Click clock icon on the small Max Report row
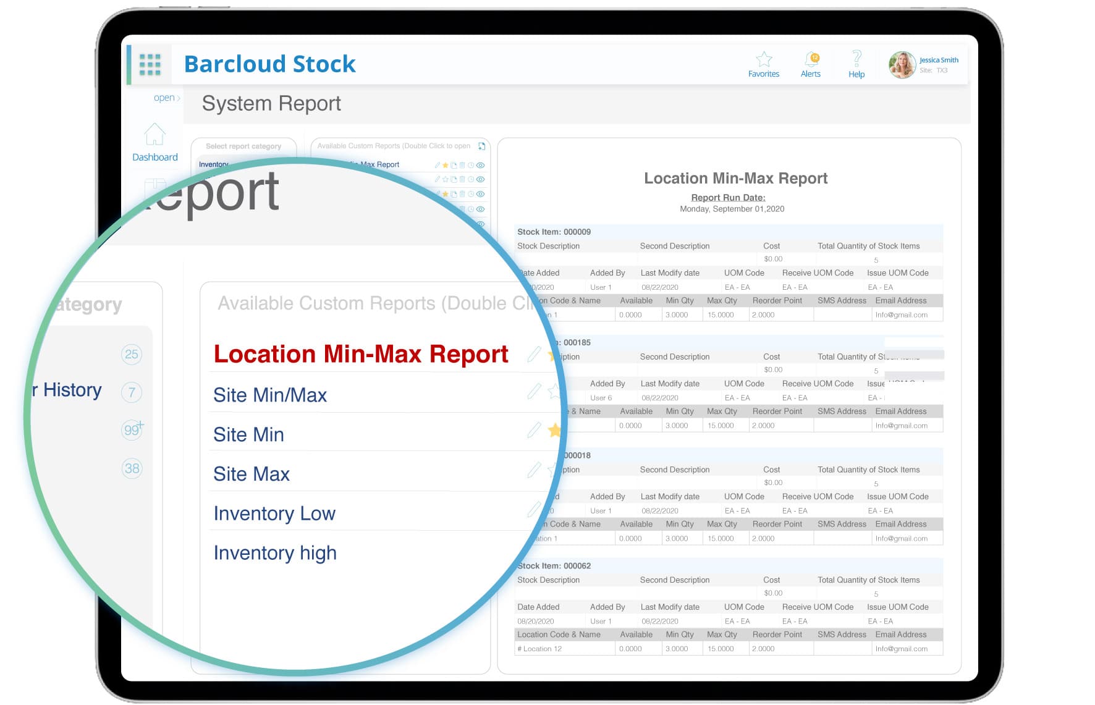Viewport: 1095px width, 705px height. (x=471, y=165)
